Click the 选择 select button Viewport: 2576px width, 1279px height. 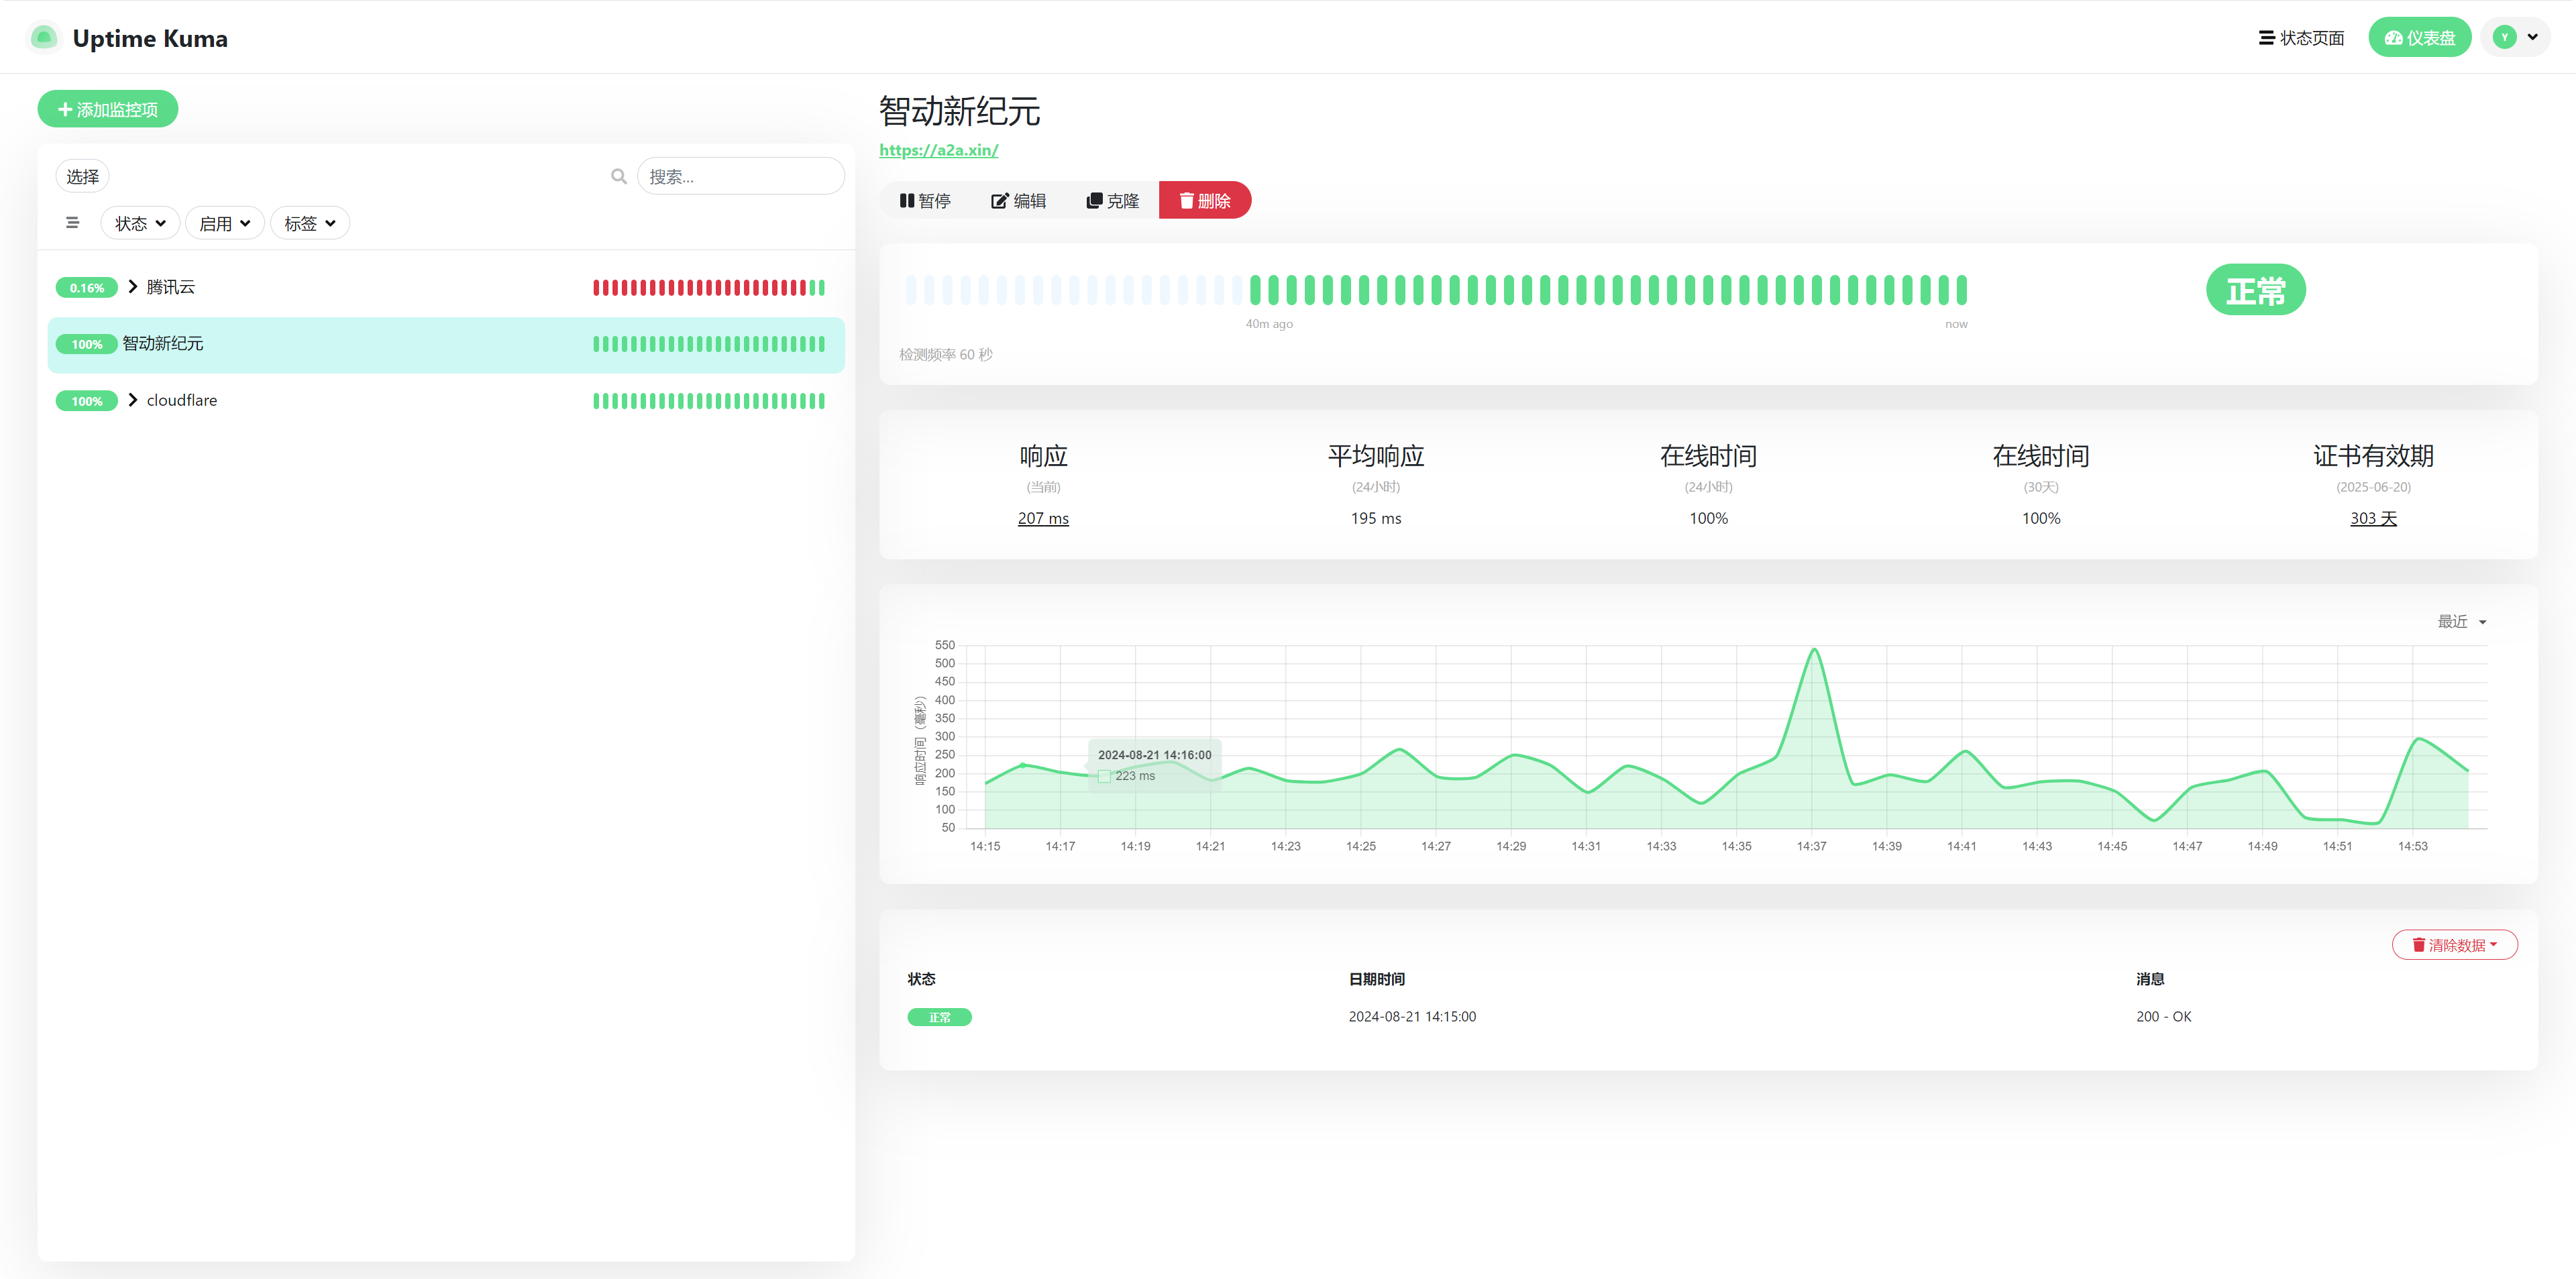point(82,177)
